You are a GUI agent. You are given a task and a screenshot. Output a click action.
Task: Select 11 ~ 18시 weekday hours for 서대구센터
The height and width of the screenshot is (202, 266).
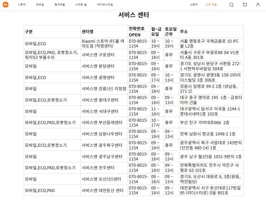[x=157, y=111]
